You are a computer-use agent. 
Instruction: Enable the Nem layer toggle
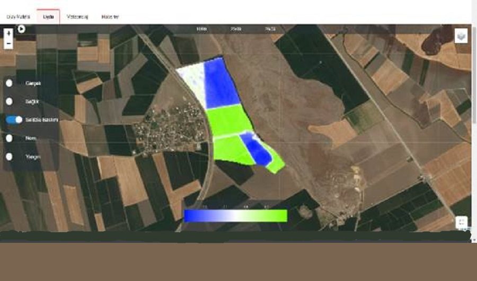(x=10, y=138)
